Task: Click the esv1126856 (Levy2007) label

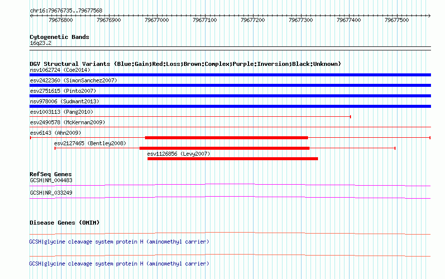Action: 178,154
